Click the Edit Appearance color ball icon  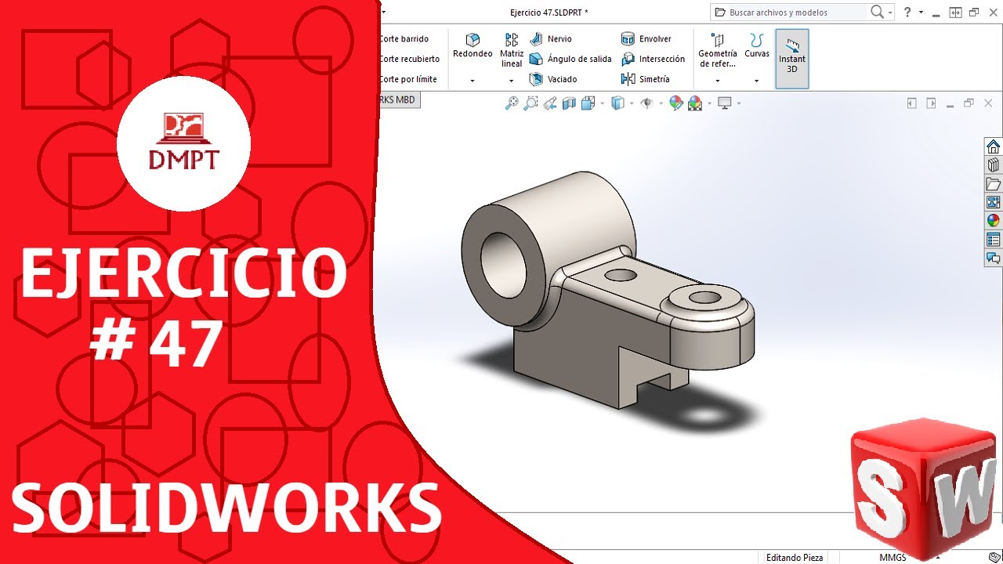click(x=675, y=103)
